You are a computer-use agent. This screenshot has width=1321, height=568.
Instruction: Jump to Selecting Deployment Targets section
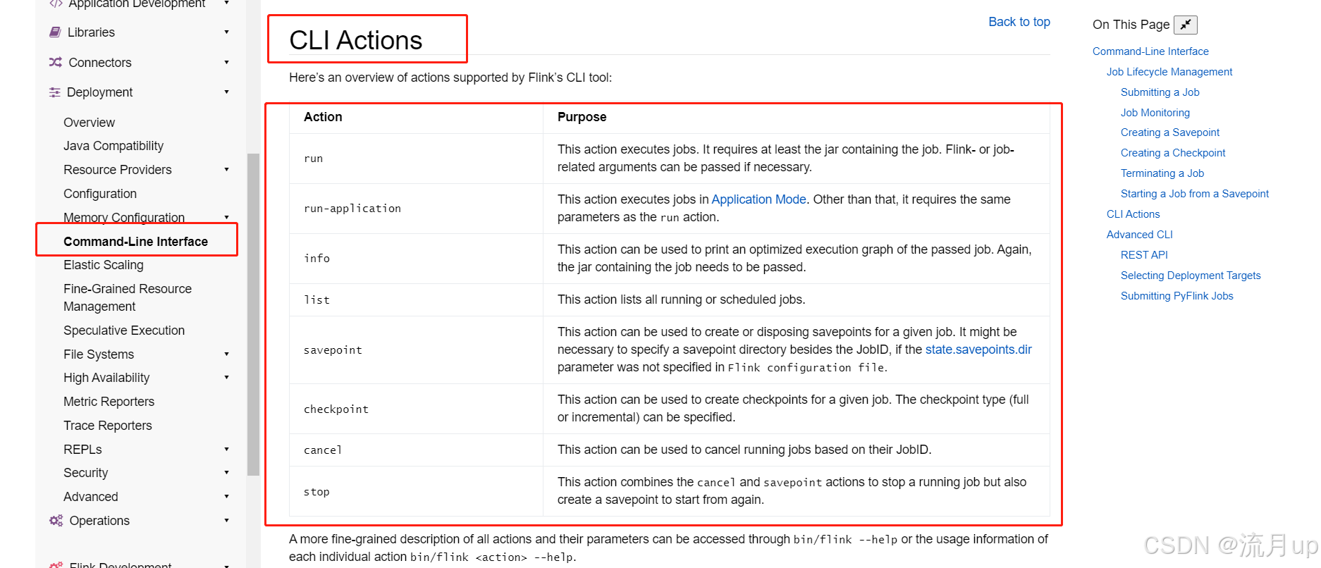point(1191,276)
